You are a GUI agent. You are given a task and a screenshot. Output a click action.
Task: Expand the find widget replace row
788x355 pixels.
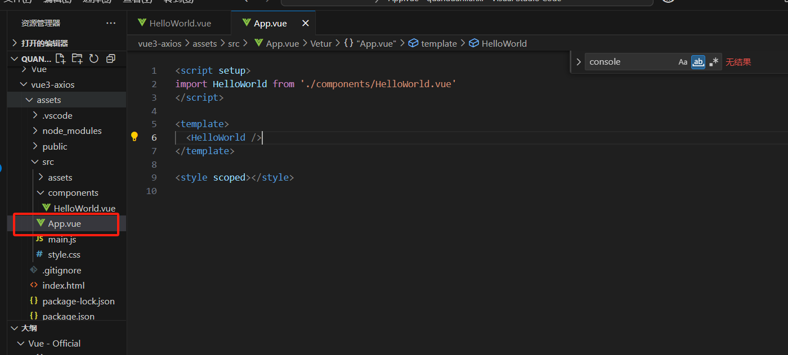pos(578,62)
